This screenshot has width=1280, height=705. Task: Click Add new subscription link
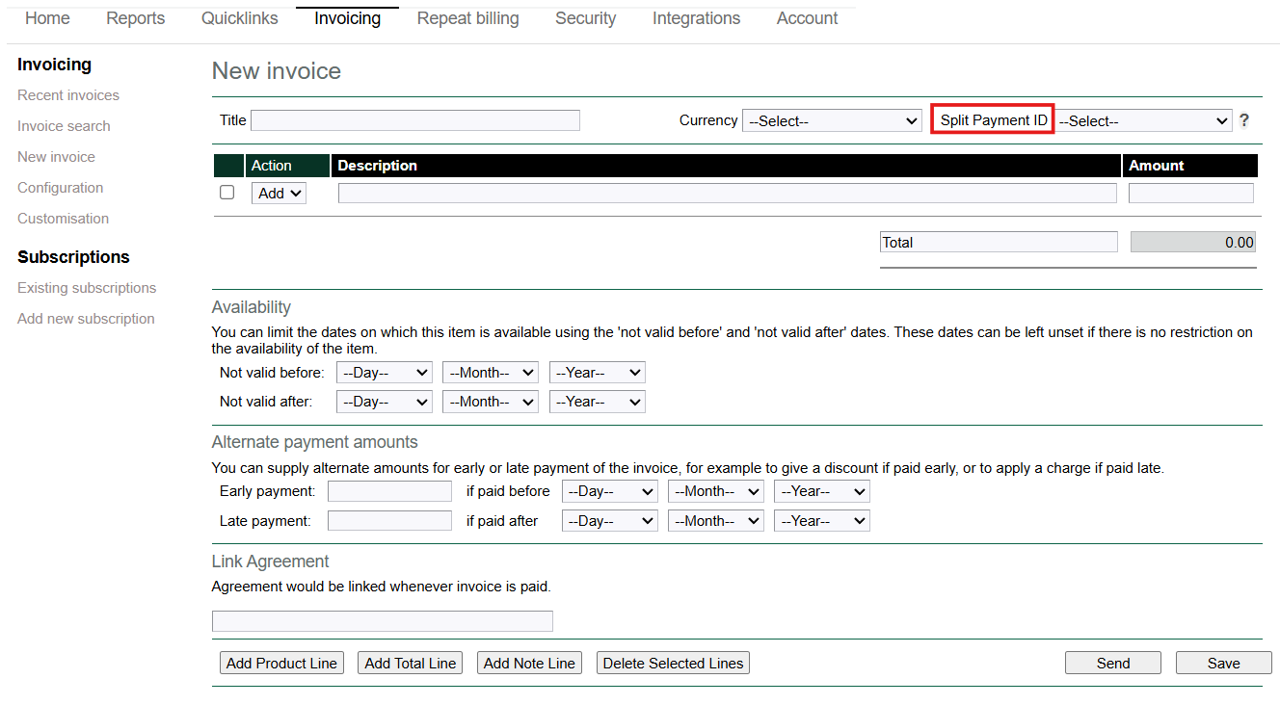pyautogui.click(x=86, y=319)
